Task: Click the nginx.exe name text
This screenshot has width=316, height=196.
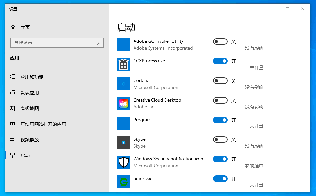Action: [x=143, y=178]
